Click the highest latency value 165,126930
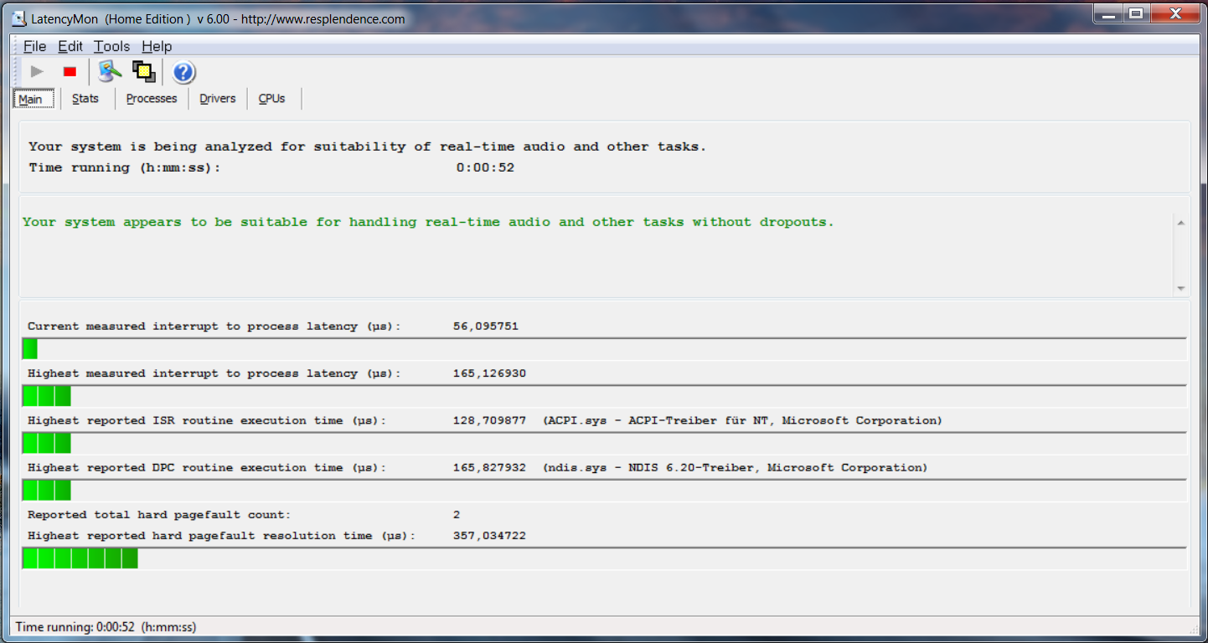The height and width of the screenshot is (643, 1208). 489,373
